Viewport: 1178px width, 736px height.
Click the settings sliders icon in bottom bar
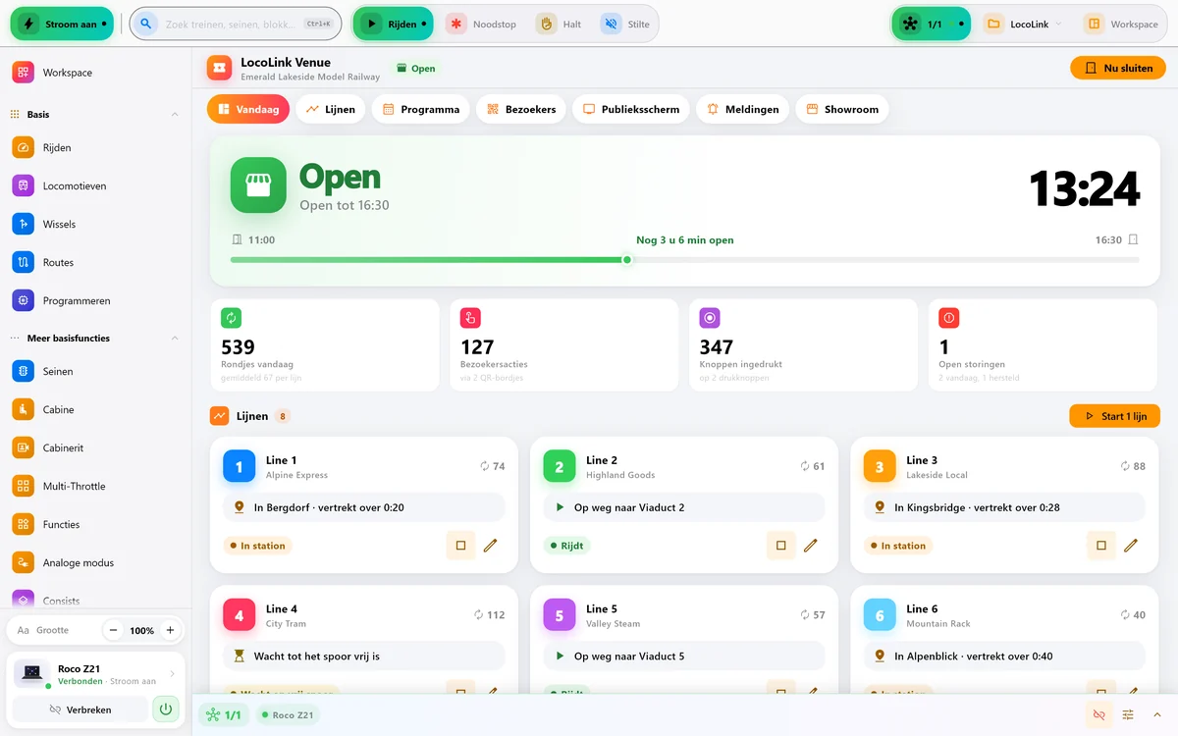pos(1128,715)
